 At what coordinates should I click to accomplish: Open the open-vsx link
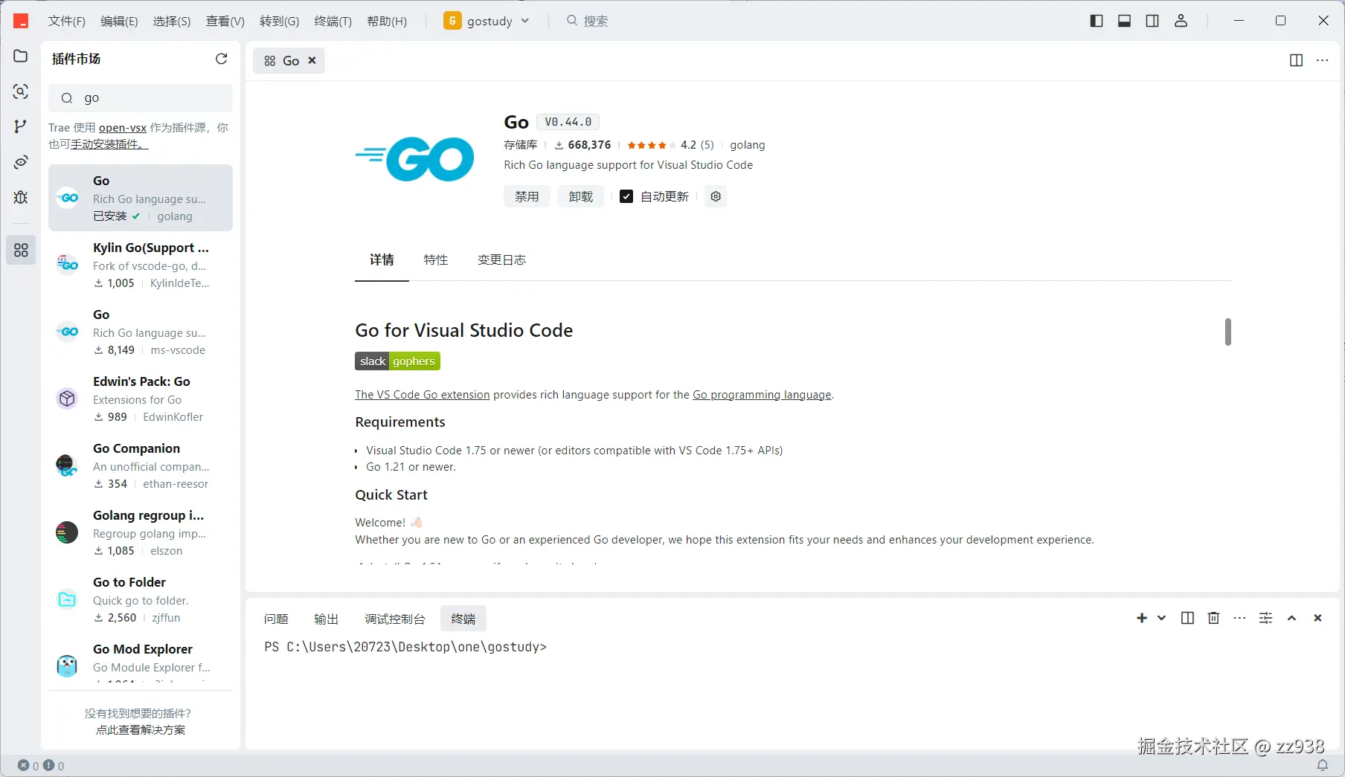pos(123,127)
